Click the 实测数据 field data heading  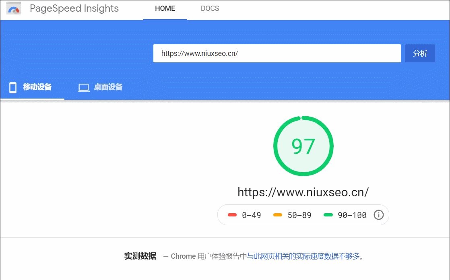point(140,256)
